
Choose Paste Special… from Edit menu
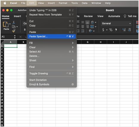click(x=52, y=37)
